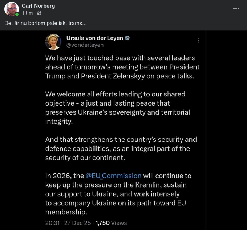Click the @EU_Commission mention
The image size is (247, 230).
point(113,176)
